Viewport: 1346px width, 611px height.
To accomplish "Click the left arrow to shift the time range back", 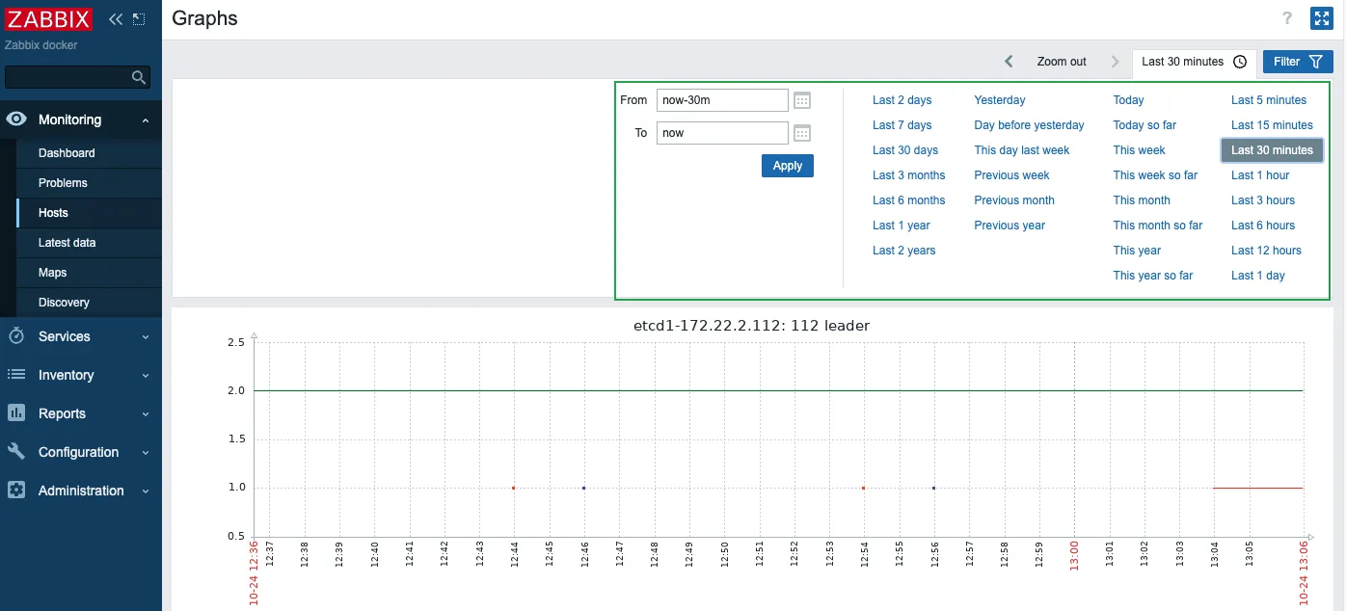I will click(x=1009, y=61).
